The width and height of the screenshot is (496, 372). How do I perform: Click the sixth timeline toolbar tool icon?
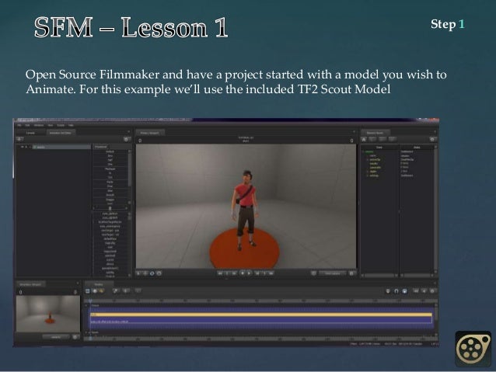(138, 290)
